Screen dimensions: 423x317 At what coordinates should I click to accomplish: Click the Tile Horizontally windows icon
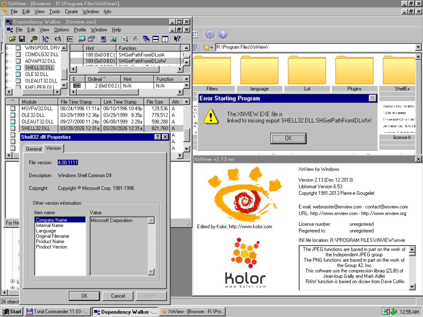point(156,39)
